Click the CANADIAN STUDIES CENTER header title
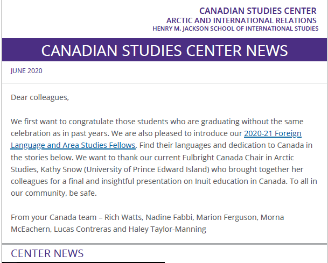 [x=257, y=11]
